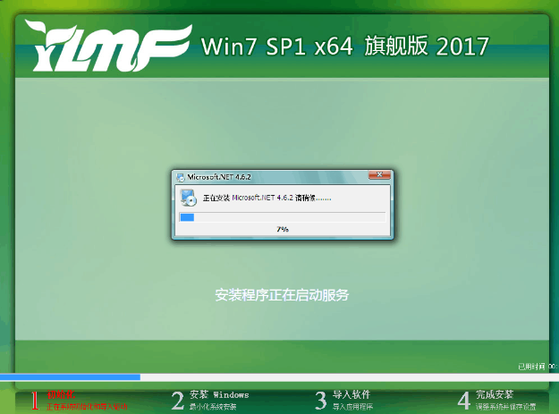The width and height of the screenshot is (559, 414).
Task: Select the 安装 Windows step label
Action: tap(219, 394)
